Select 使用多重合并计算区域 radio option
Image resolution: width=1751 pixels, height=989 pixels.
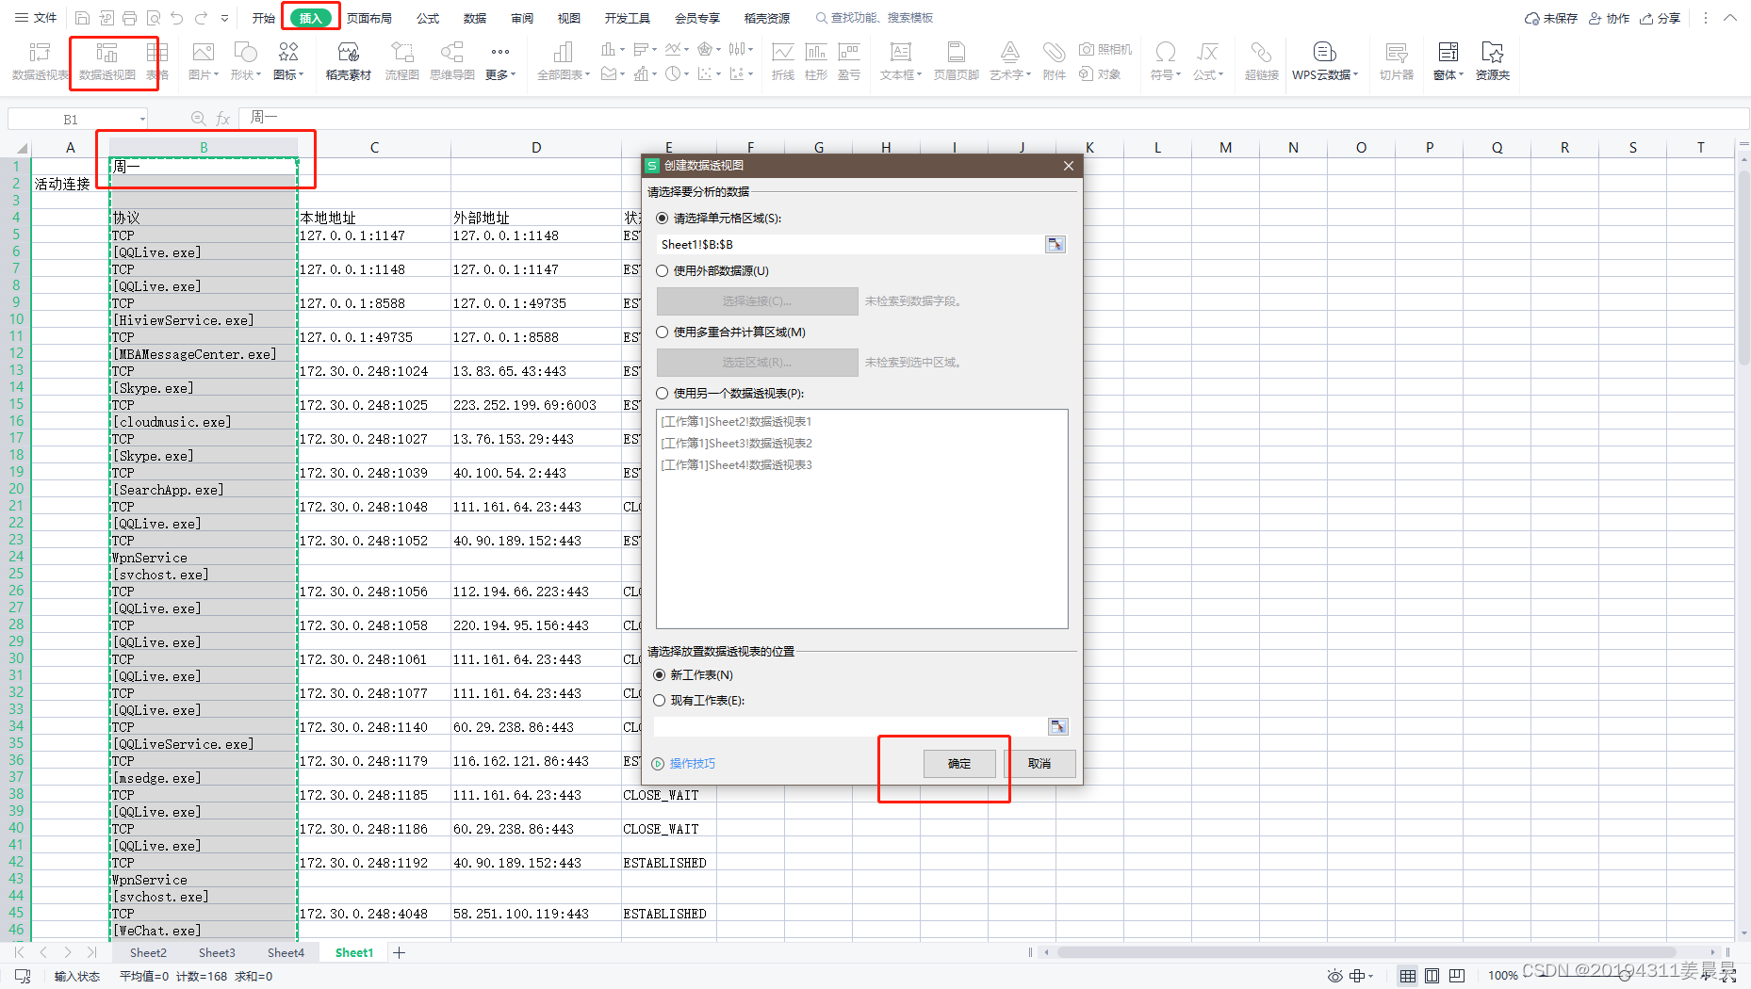click(663, 332)
